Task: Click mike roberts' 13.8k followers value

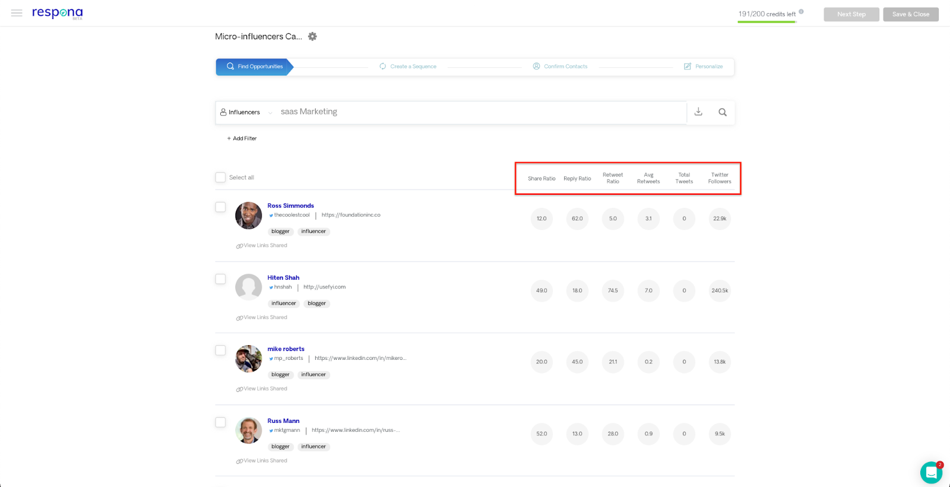Action: coord(720,362)
